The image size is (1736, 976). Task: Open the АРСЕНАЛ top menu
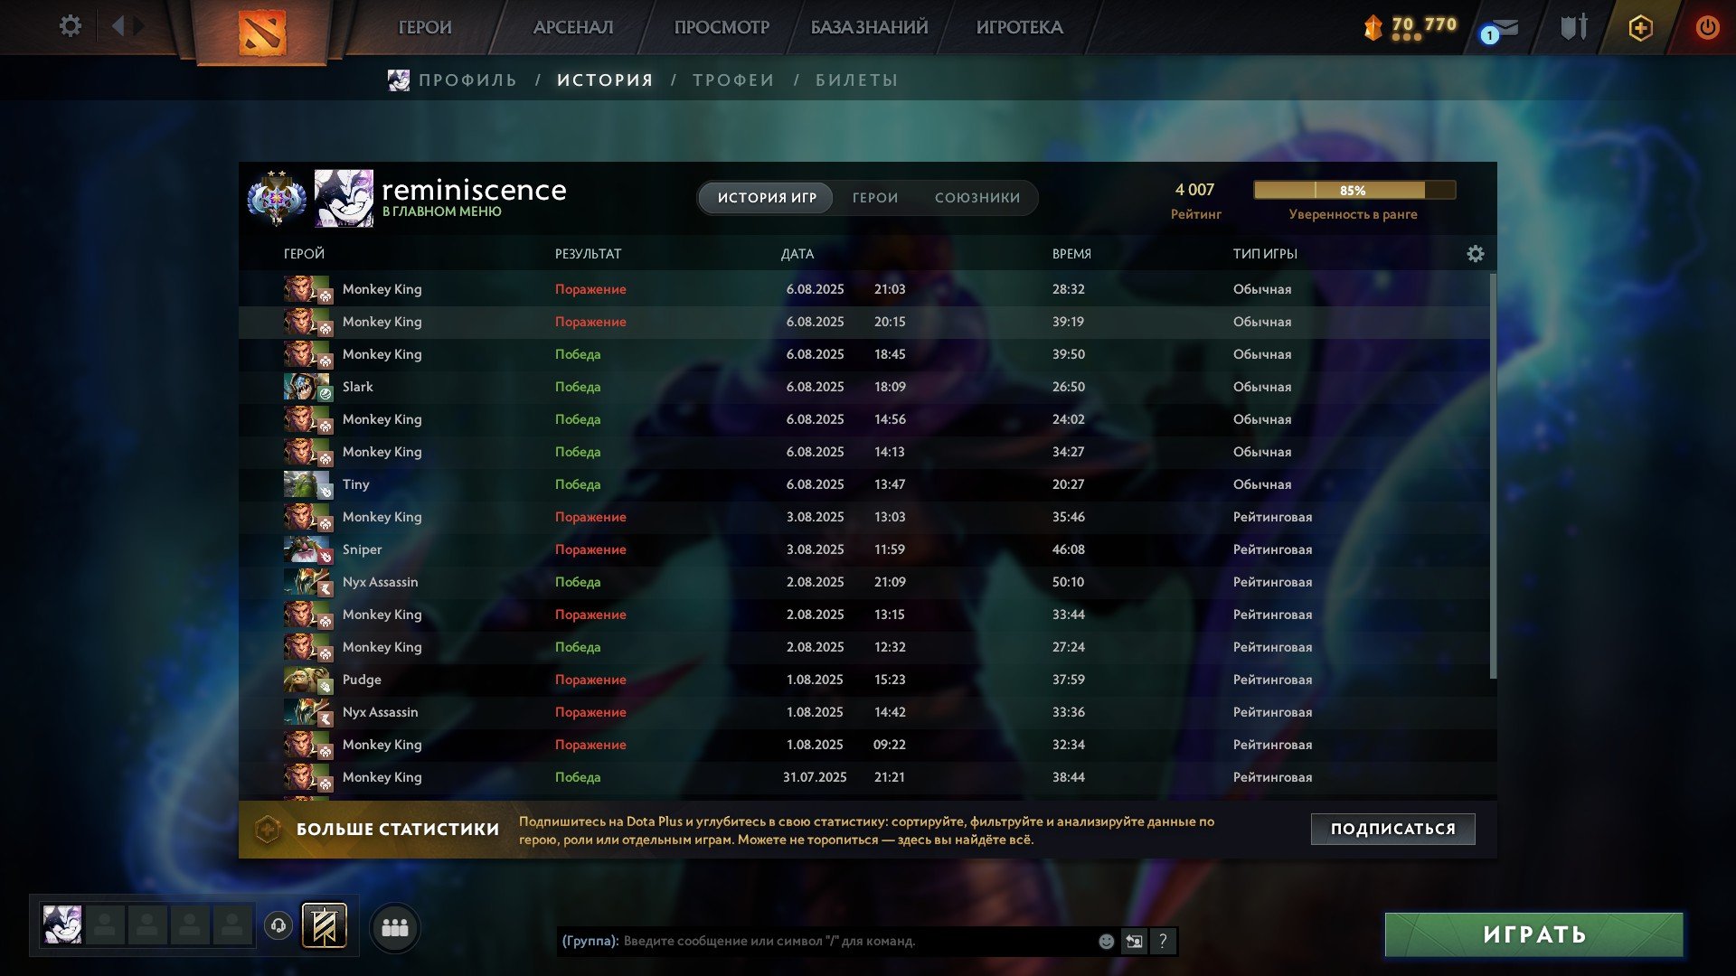(x=573, y=27)
